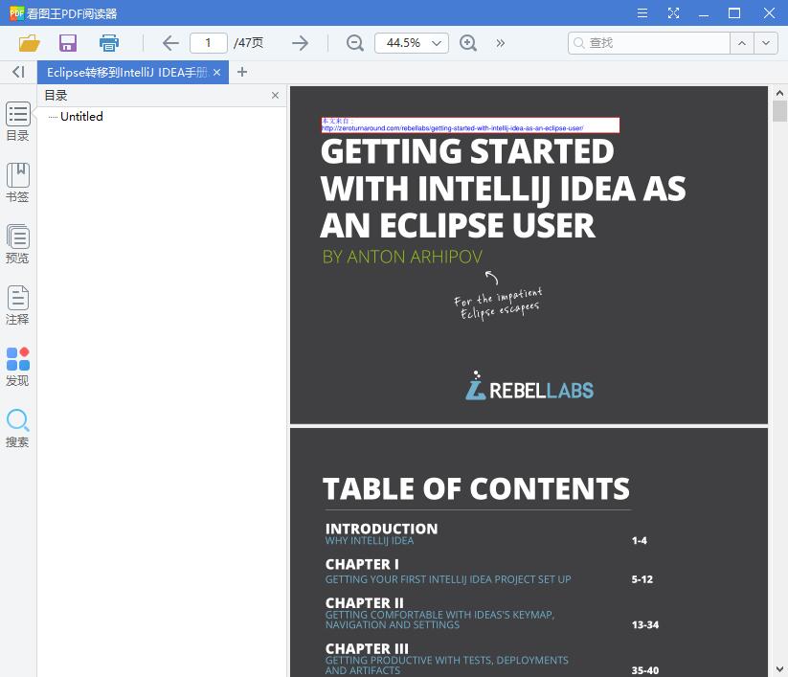Find previous match up arrow
The image size is (788, 677).
click(742, 43)
